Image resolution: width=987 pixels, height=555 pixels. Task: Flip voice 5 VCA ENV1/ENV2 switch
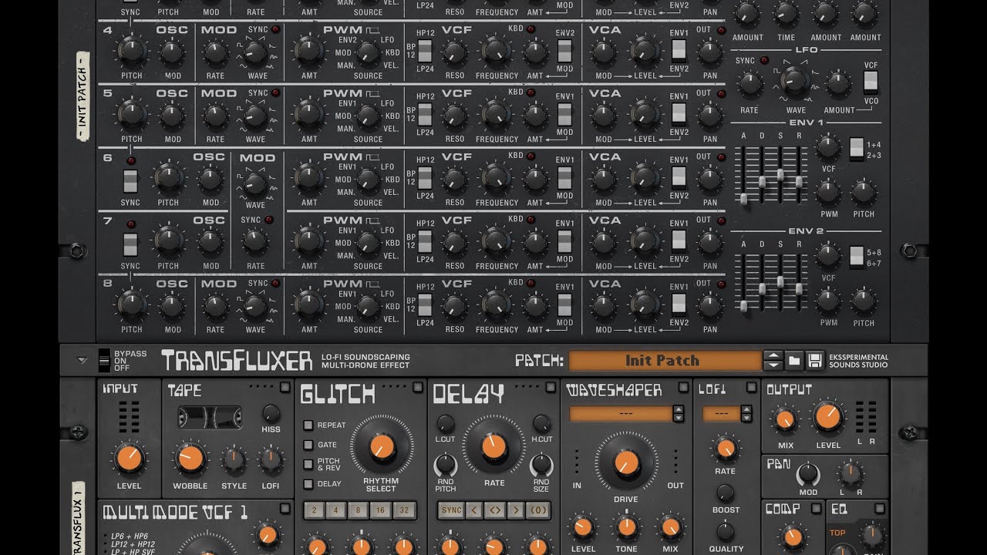point(679,114)
